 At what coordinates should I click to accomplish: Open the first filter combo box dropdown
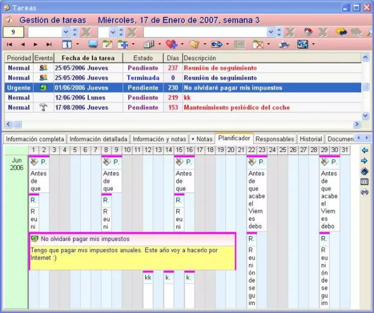(x=66, y=32)
